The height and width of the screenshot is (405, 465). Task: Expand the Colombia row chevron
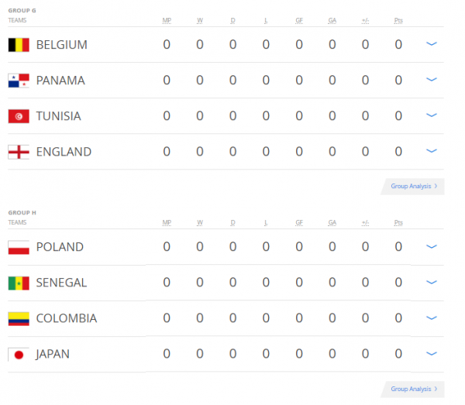point(432,318)
